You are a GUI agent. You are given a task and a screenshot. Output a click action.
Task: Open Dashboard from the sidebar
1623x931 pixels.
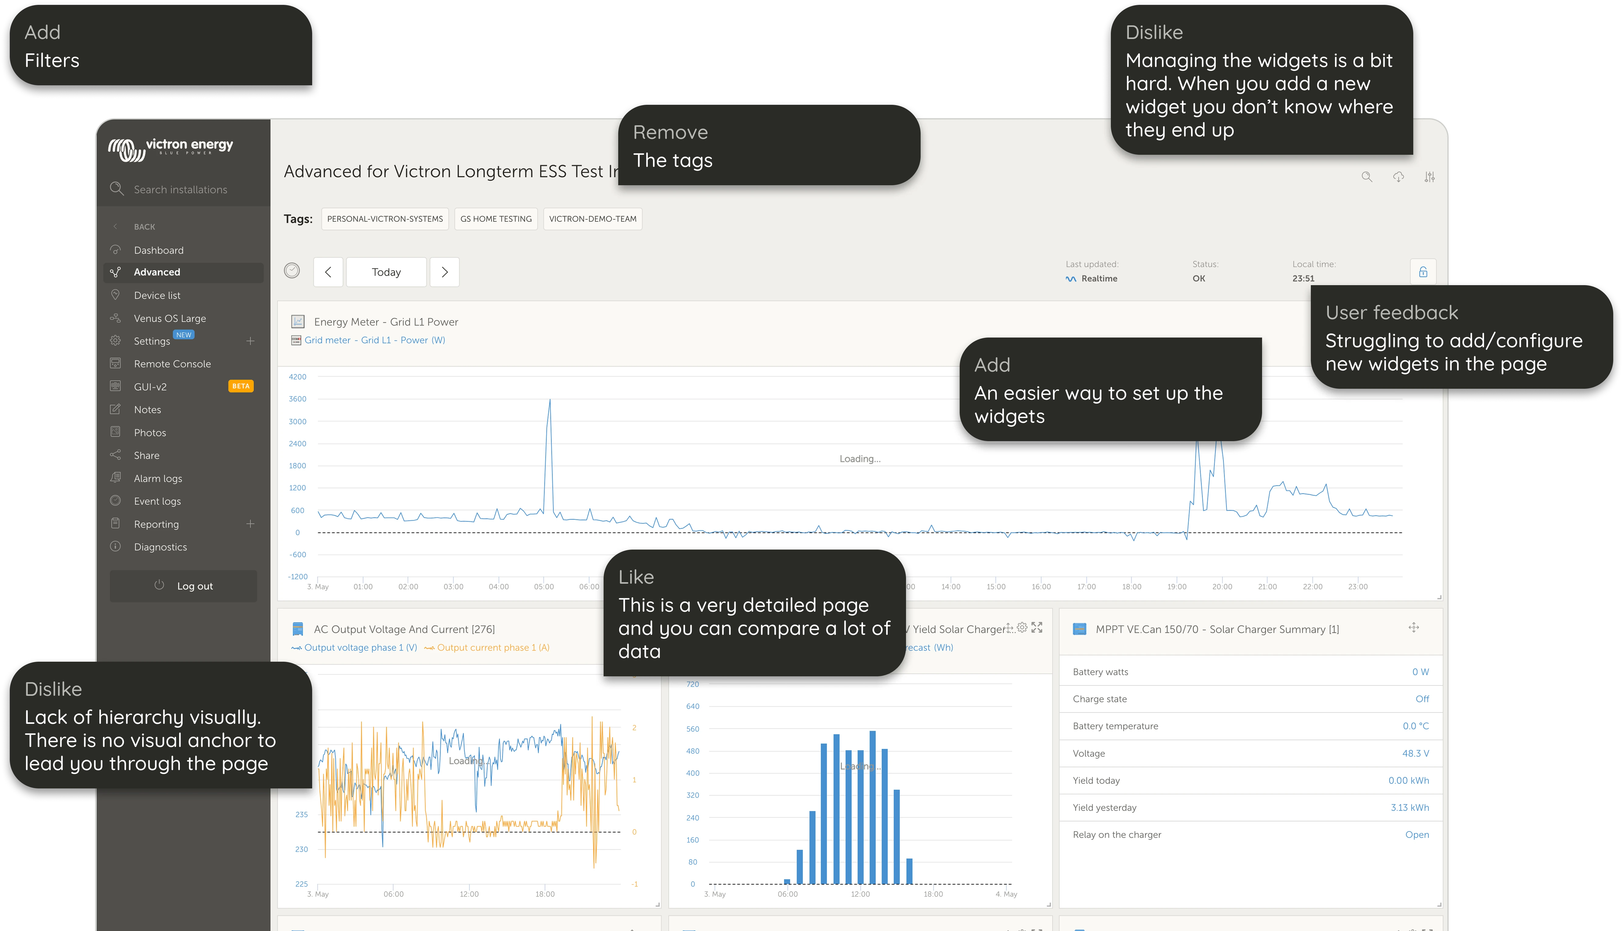tap(158, 250)
